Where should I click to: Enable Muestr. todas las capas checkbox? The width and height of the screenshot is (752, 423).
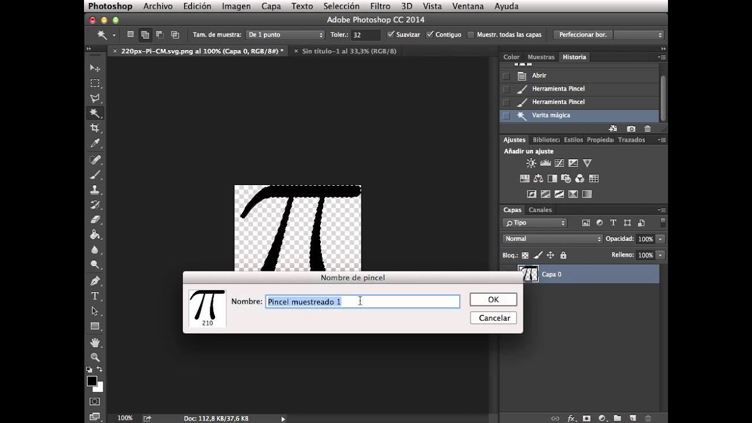click(471, 35)
